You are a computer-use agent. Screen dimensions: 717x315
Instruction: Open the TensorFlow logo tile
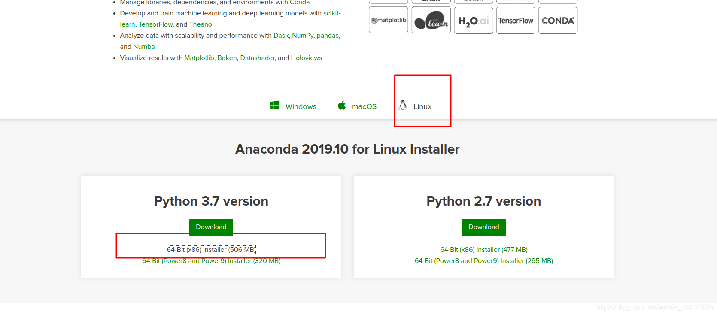516,20
